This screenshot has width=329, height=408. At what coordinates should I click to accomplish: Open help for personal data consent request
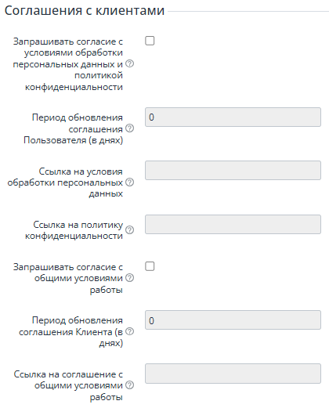(130, 63)
